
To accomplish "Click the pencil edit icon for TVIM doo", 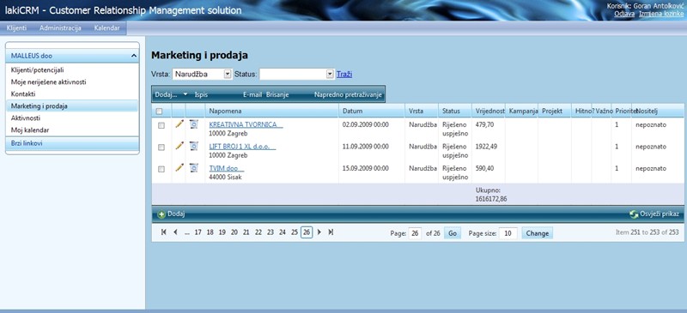I will pos(179,167).
